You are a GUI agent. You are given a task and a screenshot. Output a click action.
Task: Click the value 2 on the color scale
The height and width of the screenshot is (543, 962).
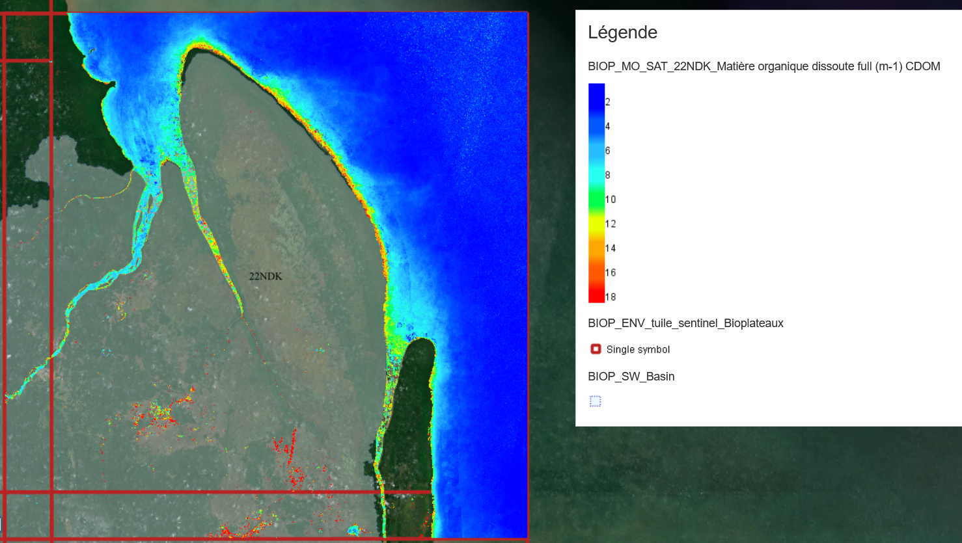coord(608,102)
